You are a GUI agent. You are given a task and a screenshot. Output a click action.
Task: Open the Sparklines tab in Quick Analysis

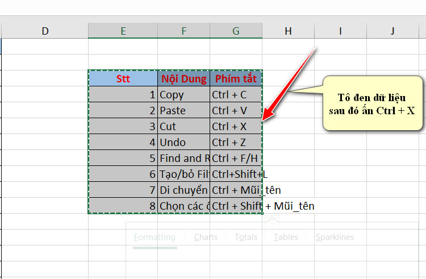[x=335, y=237]
